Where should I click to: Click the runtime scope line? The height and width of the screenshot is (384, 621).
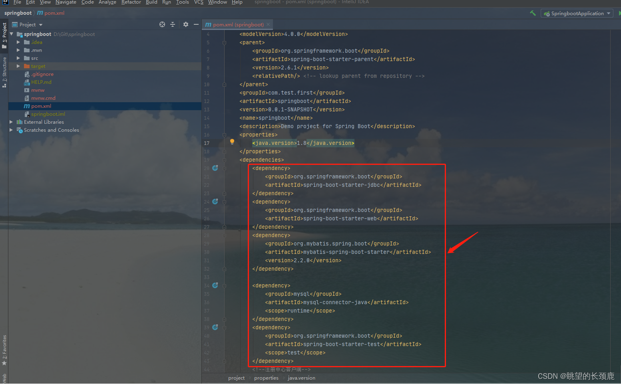tap(300, 311)
